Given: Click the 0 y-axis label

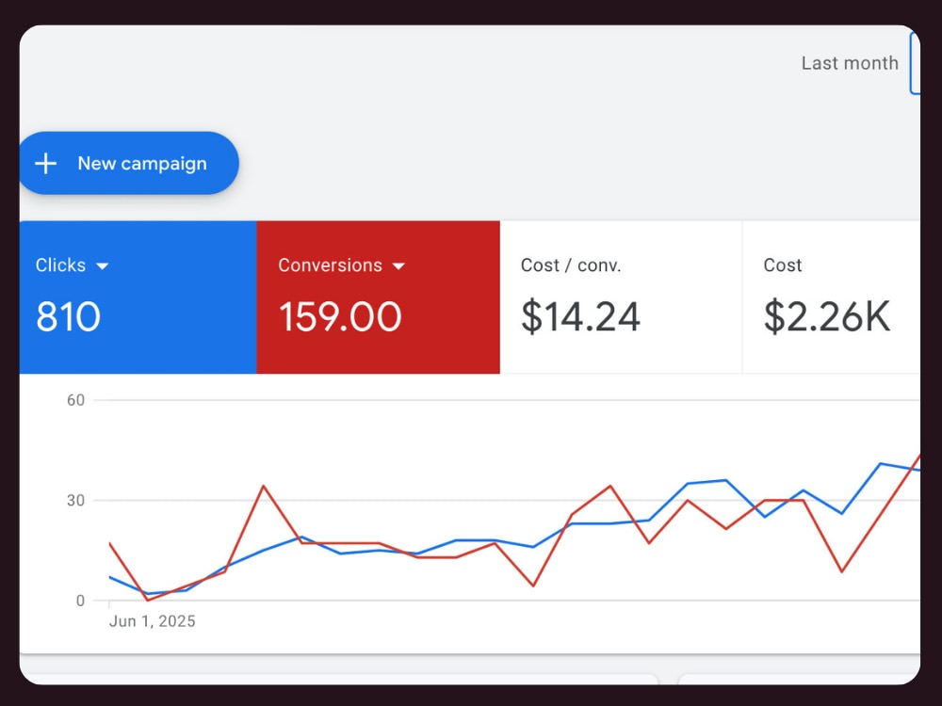Looking at the screenshot, I should (80, 601).
